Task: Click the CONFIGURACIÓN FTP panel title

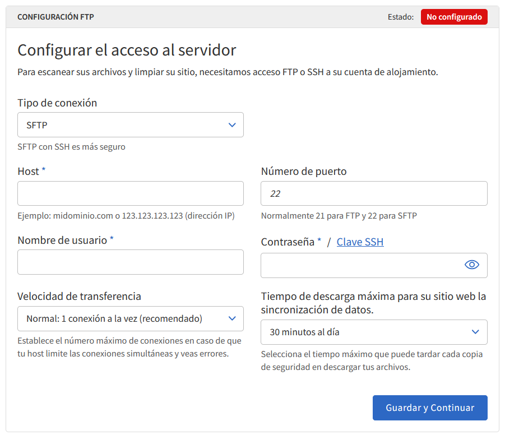Action: [x=55, y=17]
